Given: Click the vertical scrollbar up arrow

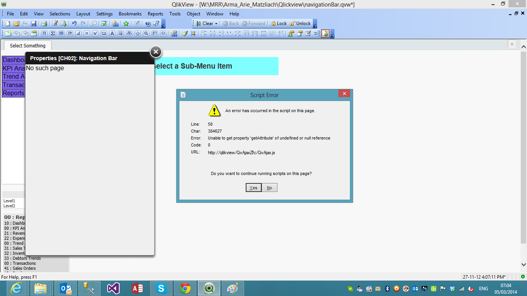Looking at the screenshot, I should tap(524, 46).
